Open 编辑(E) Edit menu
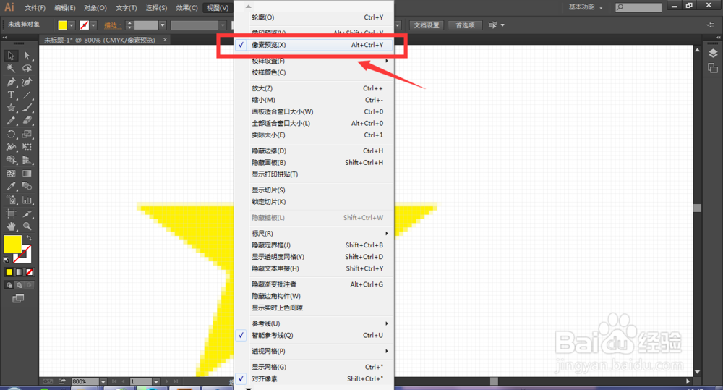Image resolution: width=723 pixels, height=390 pixels. (x=65, y=8)
